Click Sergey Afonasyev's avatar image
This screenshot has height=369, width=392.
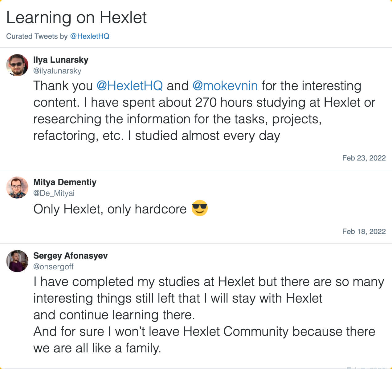(17, 261)
